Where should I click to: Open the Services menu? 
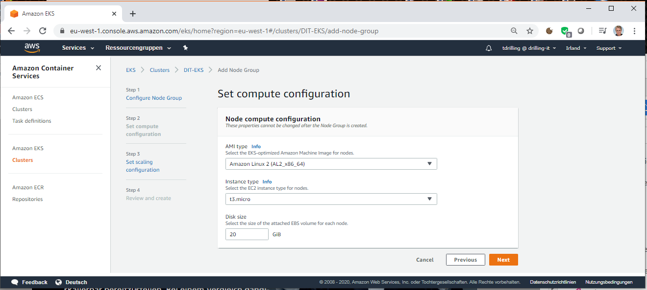click(x=77, y=48)
